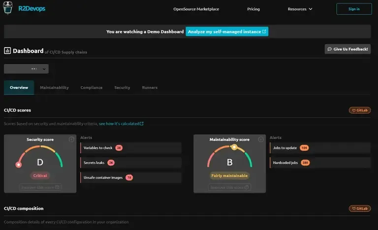Image resolution: width=378 pixels, height=230 pixels.
Task: Click the Secrets leaks count badge
Action: 111,163
